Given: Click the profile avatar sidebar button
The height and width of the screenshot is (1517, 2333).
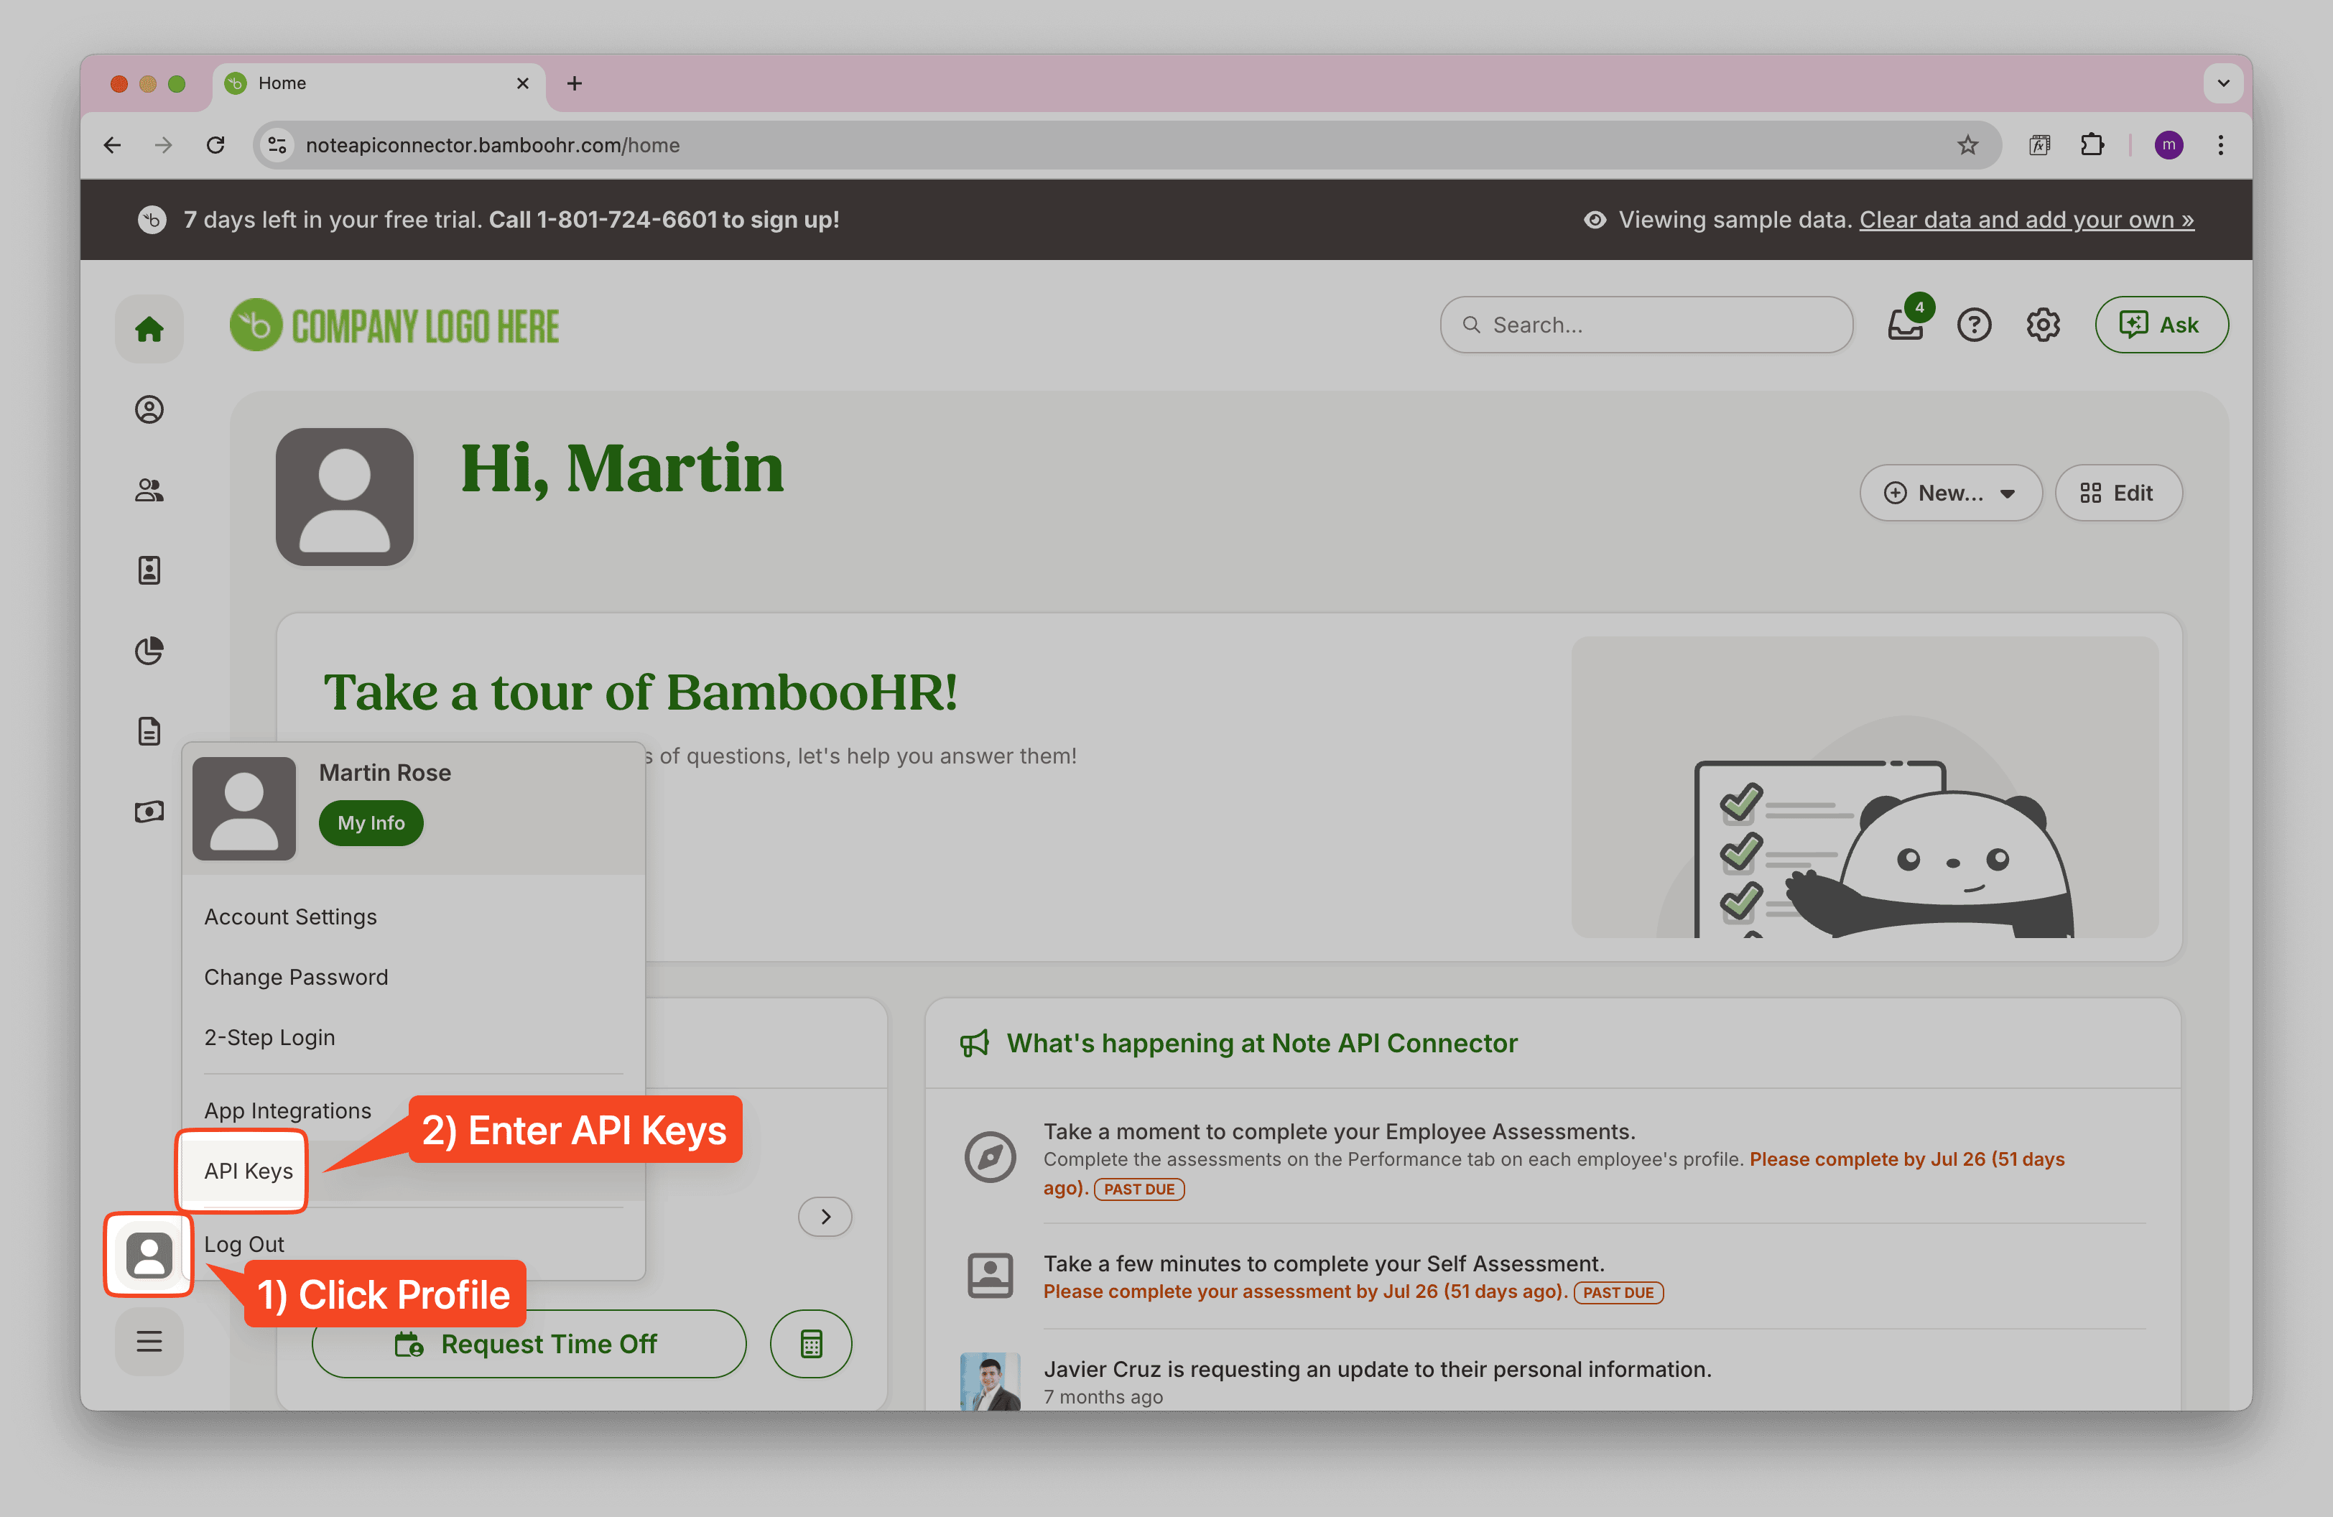Looking at the screenshot, I should [149, 1256].
